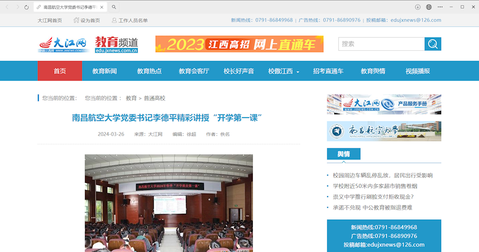Reload the page with refresh icon
Image resolution: width=479 pixels, height=252 pixels.
26,7
